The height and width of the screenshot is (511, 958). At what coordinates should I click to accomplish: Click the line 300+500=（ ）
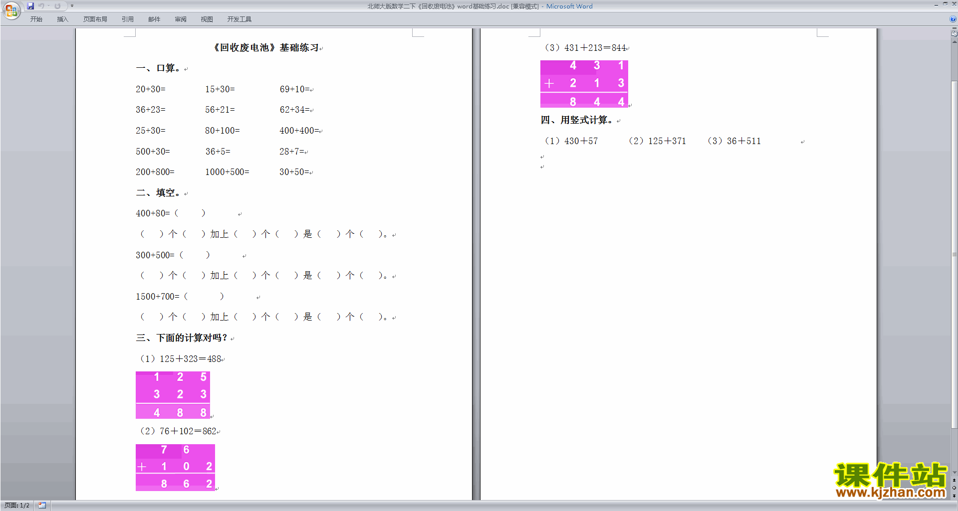click(173, 255)
